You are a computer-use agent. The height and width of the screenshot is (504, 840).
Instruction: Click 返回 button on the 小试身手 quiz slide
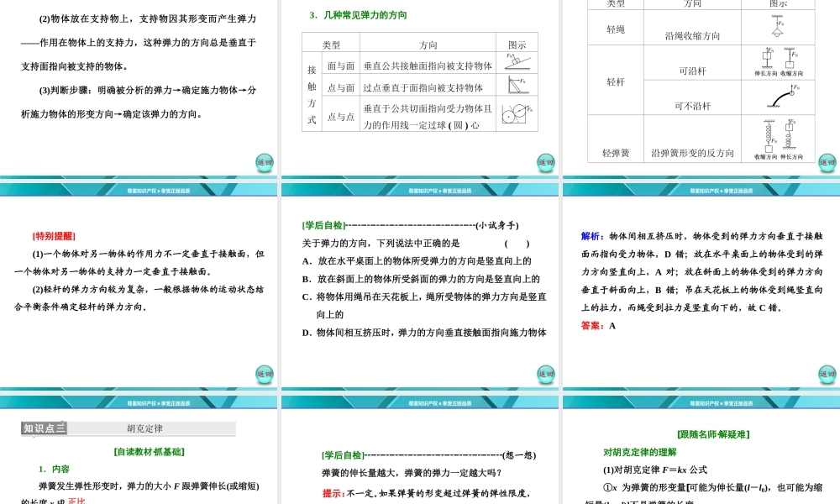click(546, 375)
